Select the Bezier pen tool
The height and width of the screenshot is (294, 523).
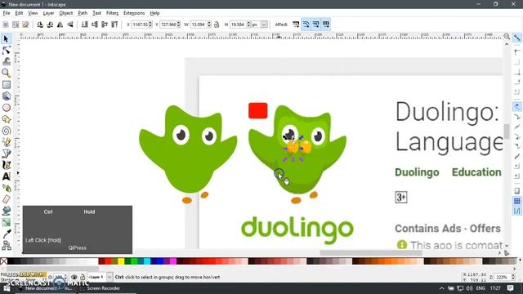[6, 154]
